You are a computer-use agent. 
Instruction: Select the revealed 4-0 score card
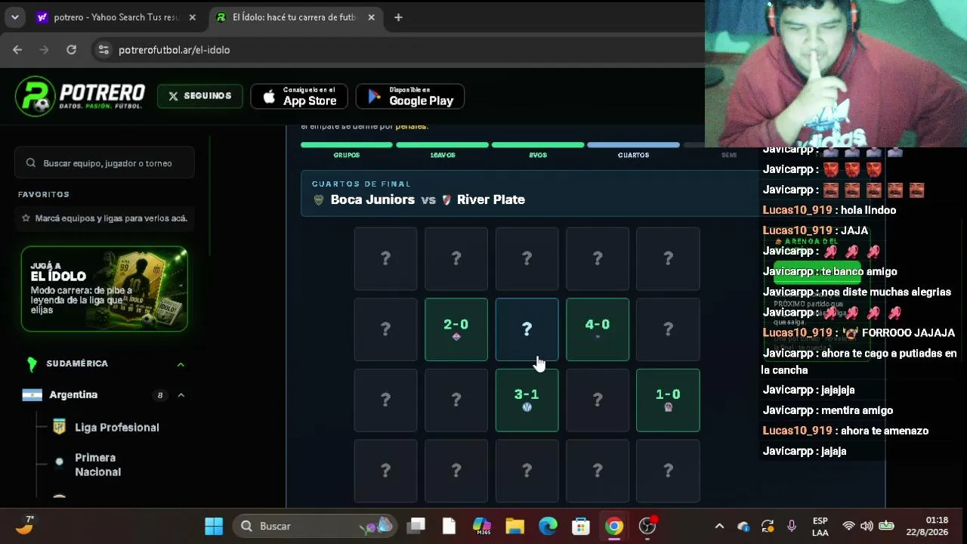598,329
